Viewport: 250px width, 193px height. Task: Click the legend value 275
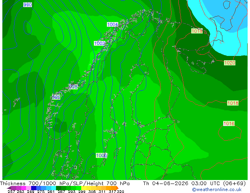[41, 191]
